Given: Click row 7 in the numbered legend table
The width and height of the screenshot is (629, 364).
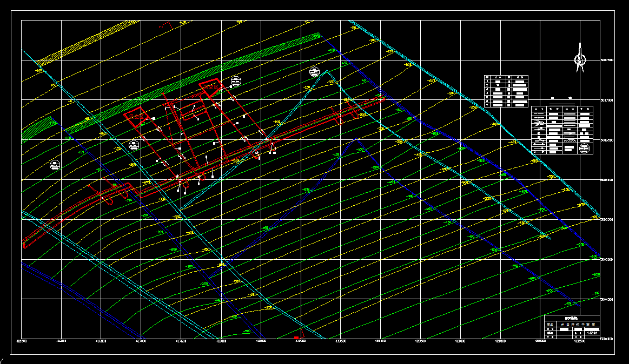Looking at the screenshot, I should [x=506, y=105].
